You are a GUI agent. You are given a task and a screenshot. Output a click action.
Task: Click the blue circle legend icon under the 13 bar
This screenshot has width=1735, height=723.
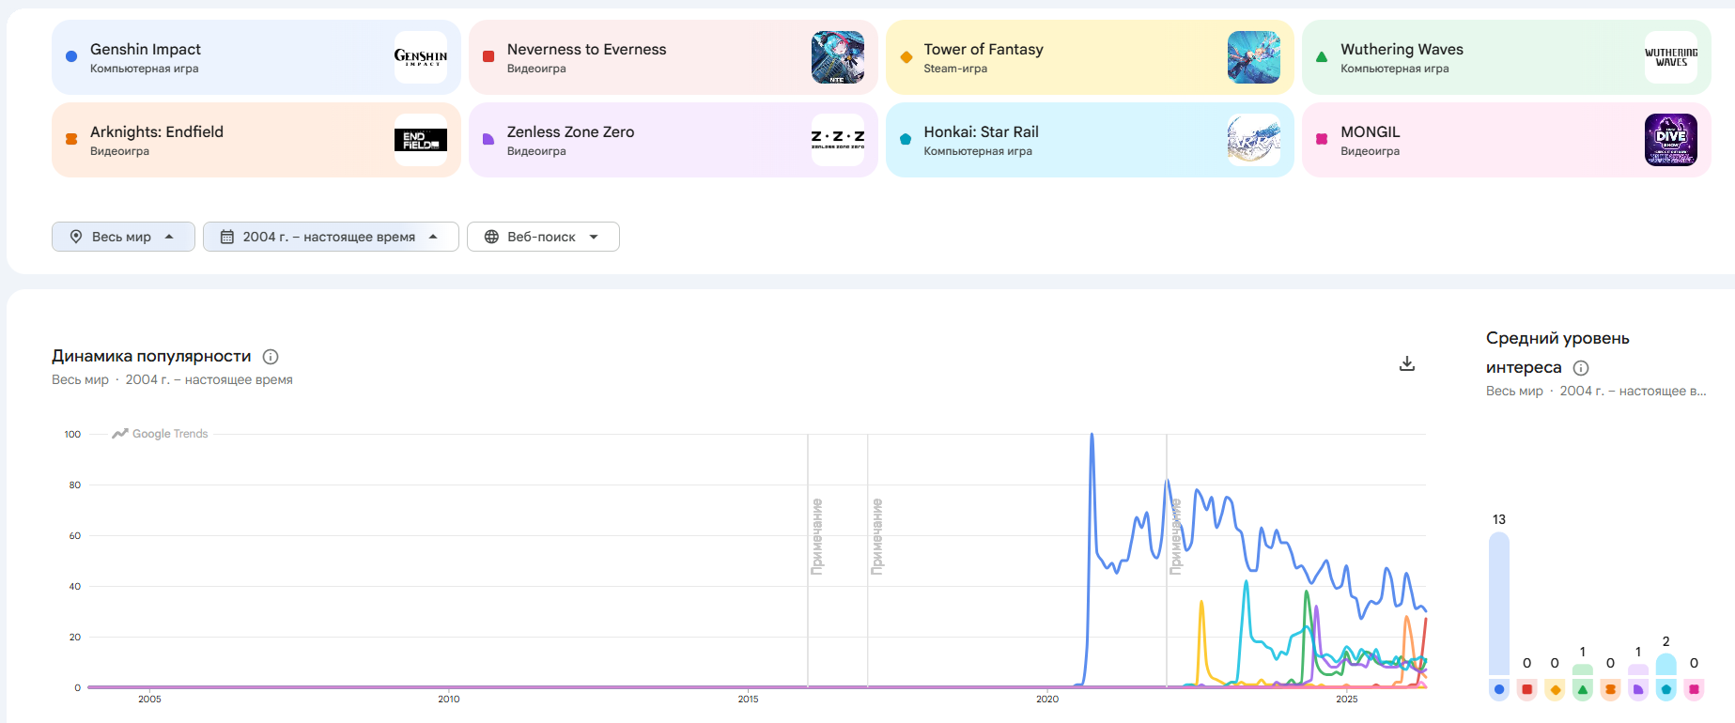tap(1499, 689)
